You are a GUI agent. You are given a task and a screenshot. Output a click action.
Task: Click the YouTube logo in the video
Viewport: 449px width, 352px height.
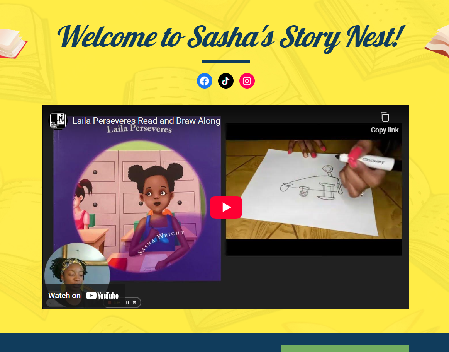pyautogui.click(x=102, y=296)
